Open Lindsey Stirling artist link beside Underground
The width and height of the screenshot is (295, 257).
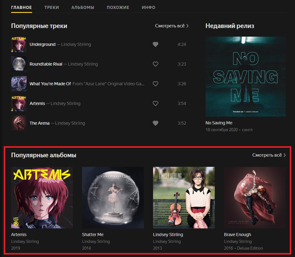76,44
